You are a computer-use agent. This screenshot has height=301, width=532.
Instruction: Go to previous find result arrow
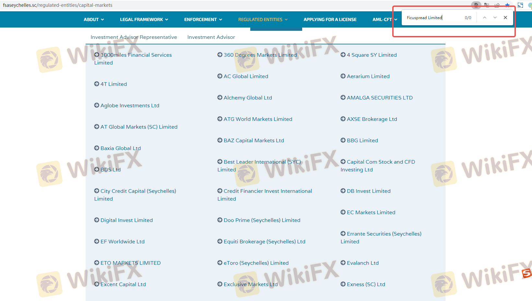pyautogui.click(x=484, y=18)
